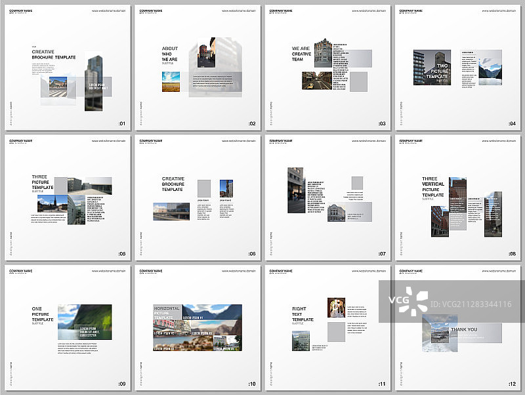Click the 'Creative Brochure Template' title on page 01
Viewport: 525px width, 395px height.
pos(54,54)
